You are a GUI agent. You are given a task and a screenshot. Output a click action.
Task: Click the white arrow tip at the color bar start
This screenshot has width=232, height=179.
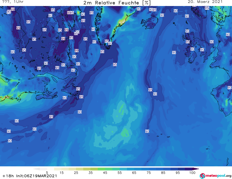[x=37, y=169]
